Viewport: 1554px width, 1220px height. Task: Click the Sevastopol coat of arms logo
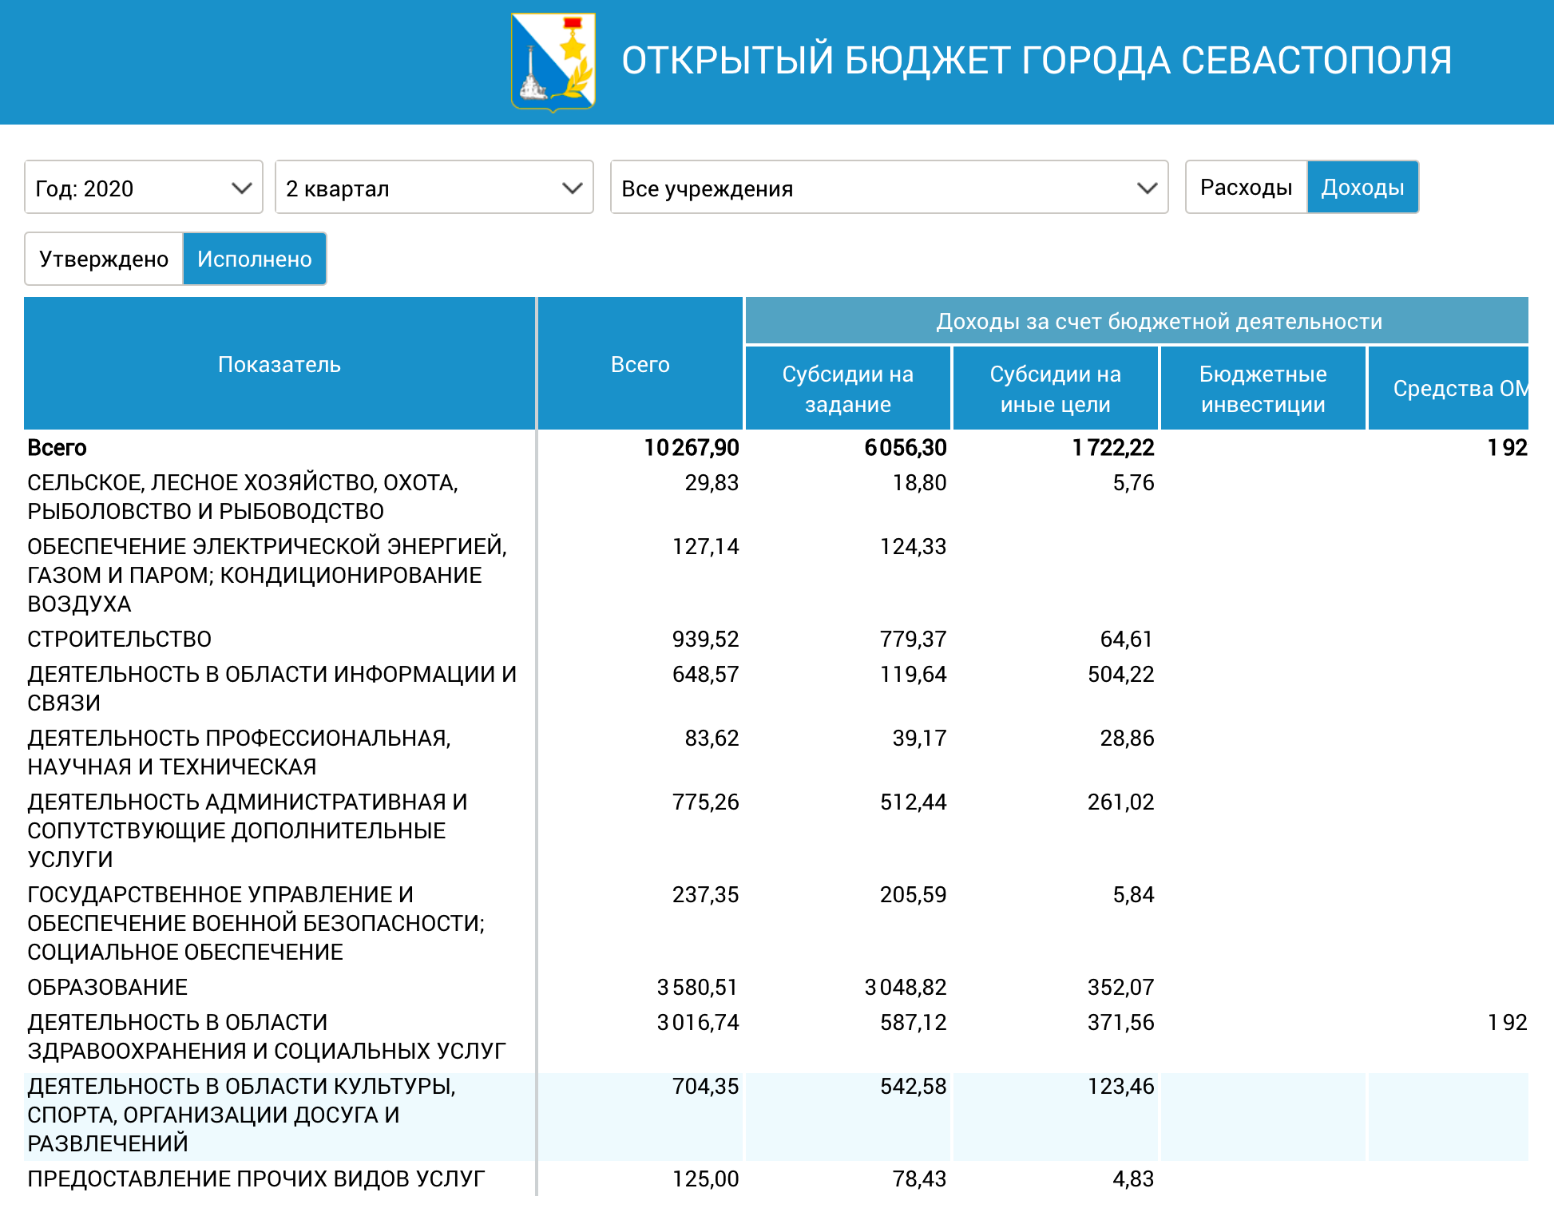click(x=553, y=61)
